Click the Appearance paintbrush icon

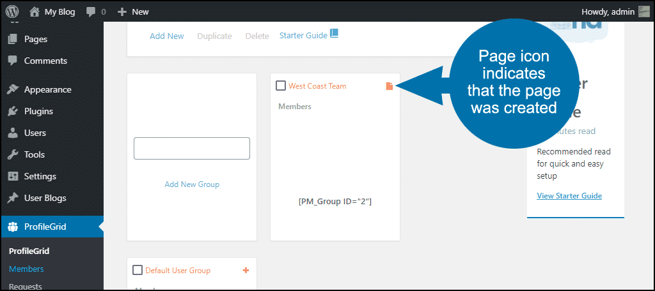13,89
